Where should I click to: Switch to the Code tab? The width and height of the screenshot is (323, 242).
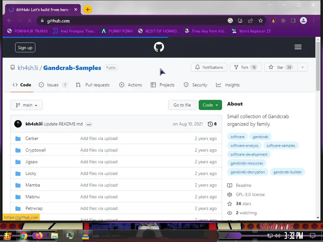(x=22, y=85)
